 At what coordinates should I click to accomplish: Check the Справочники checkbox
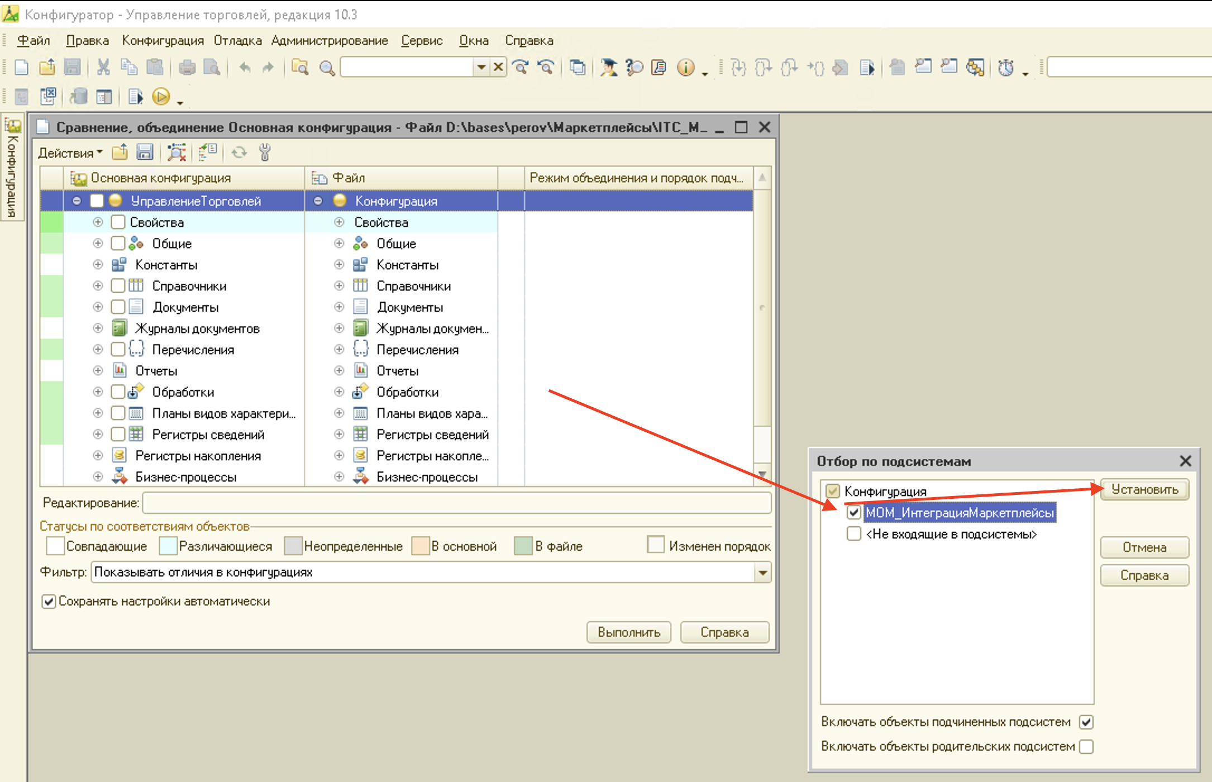[x=118, y=285]
